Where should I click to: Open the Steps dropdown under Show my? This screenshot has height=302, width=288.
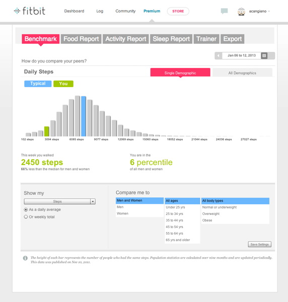[x=60, y=201]
